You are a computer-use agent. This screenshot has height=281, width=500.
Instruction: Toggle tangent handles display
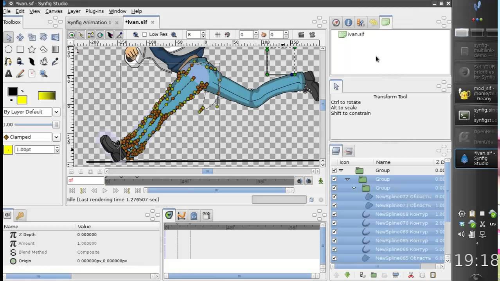[x=91, y=35]
